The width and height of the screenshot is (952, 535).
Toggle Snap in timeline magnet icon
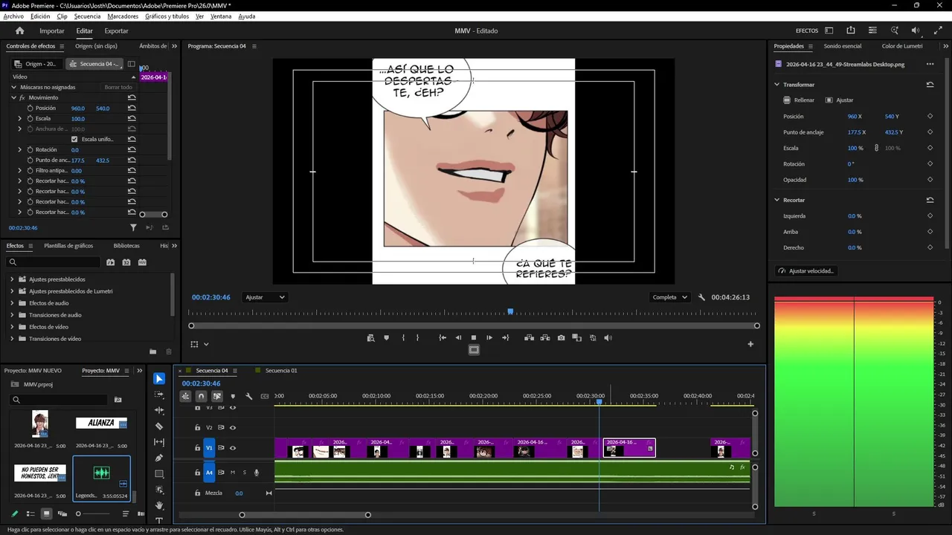point(201,396)
